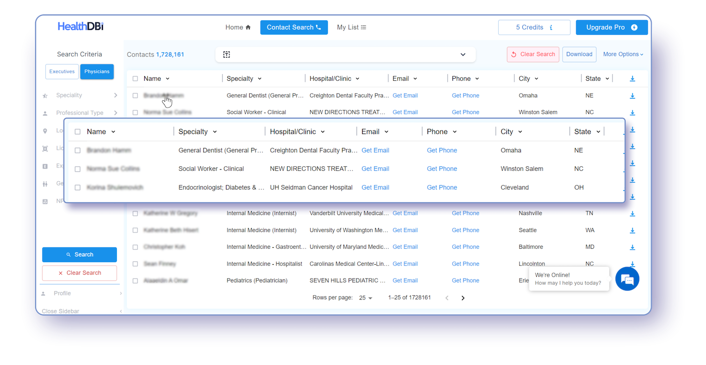706x365 pixels.
Task: Open rows per page 25 dropdown
Action: (366, 298)
